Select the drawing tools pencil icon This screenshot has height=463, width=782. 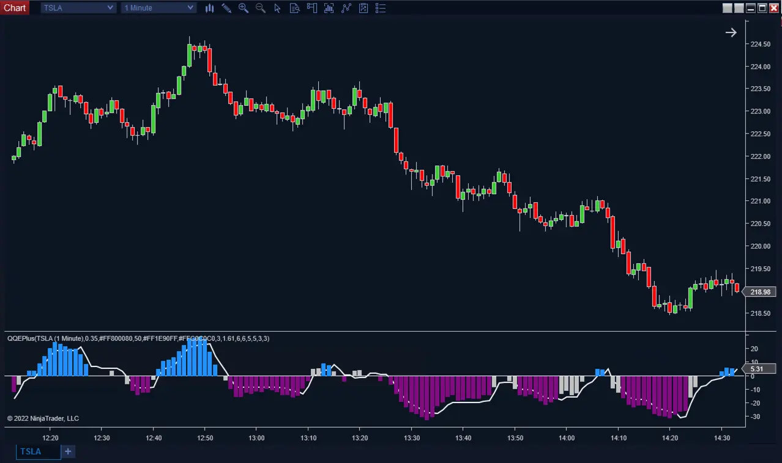pos(226,8)
